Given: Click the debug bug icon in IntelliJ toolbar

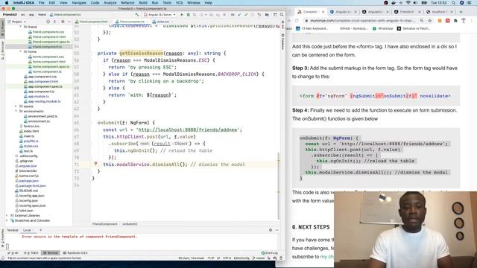Looking at the screenshot, I should tap(189, 15).
